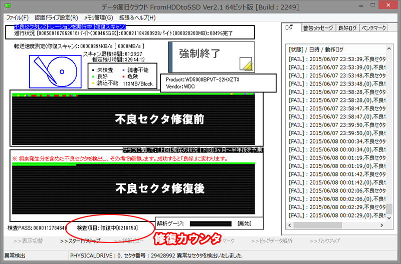Click the 危険 red legend marker
The height and width of the screenshot is (264, 401).
point(124,76)
